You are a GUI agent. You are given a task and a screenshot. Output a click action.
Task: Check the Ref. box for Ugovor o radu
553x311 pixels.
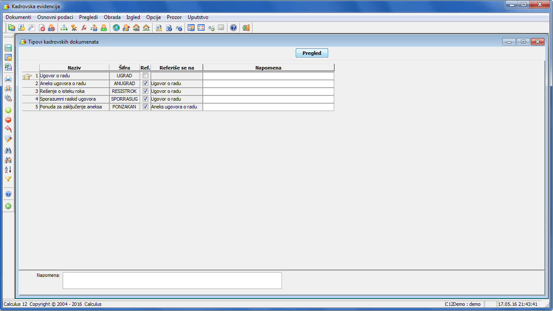coord(146,76)
